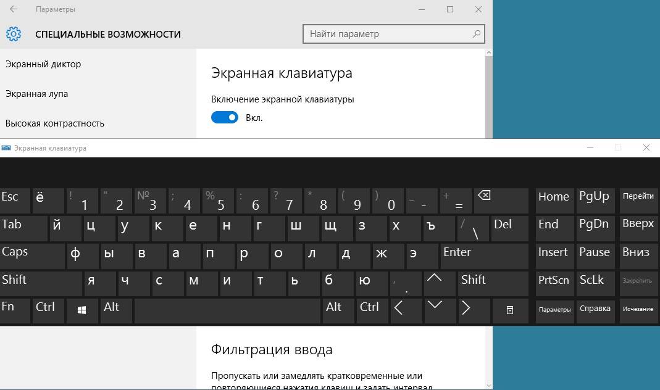The image size is (660, 390).
Task: Toggle the ScLk key
Action: (x=596, y=284)
